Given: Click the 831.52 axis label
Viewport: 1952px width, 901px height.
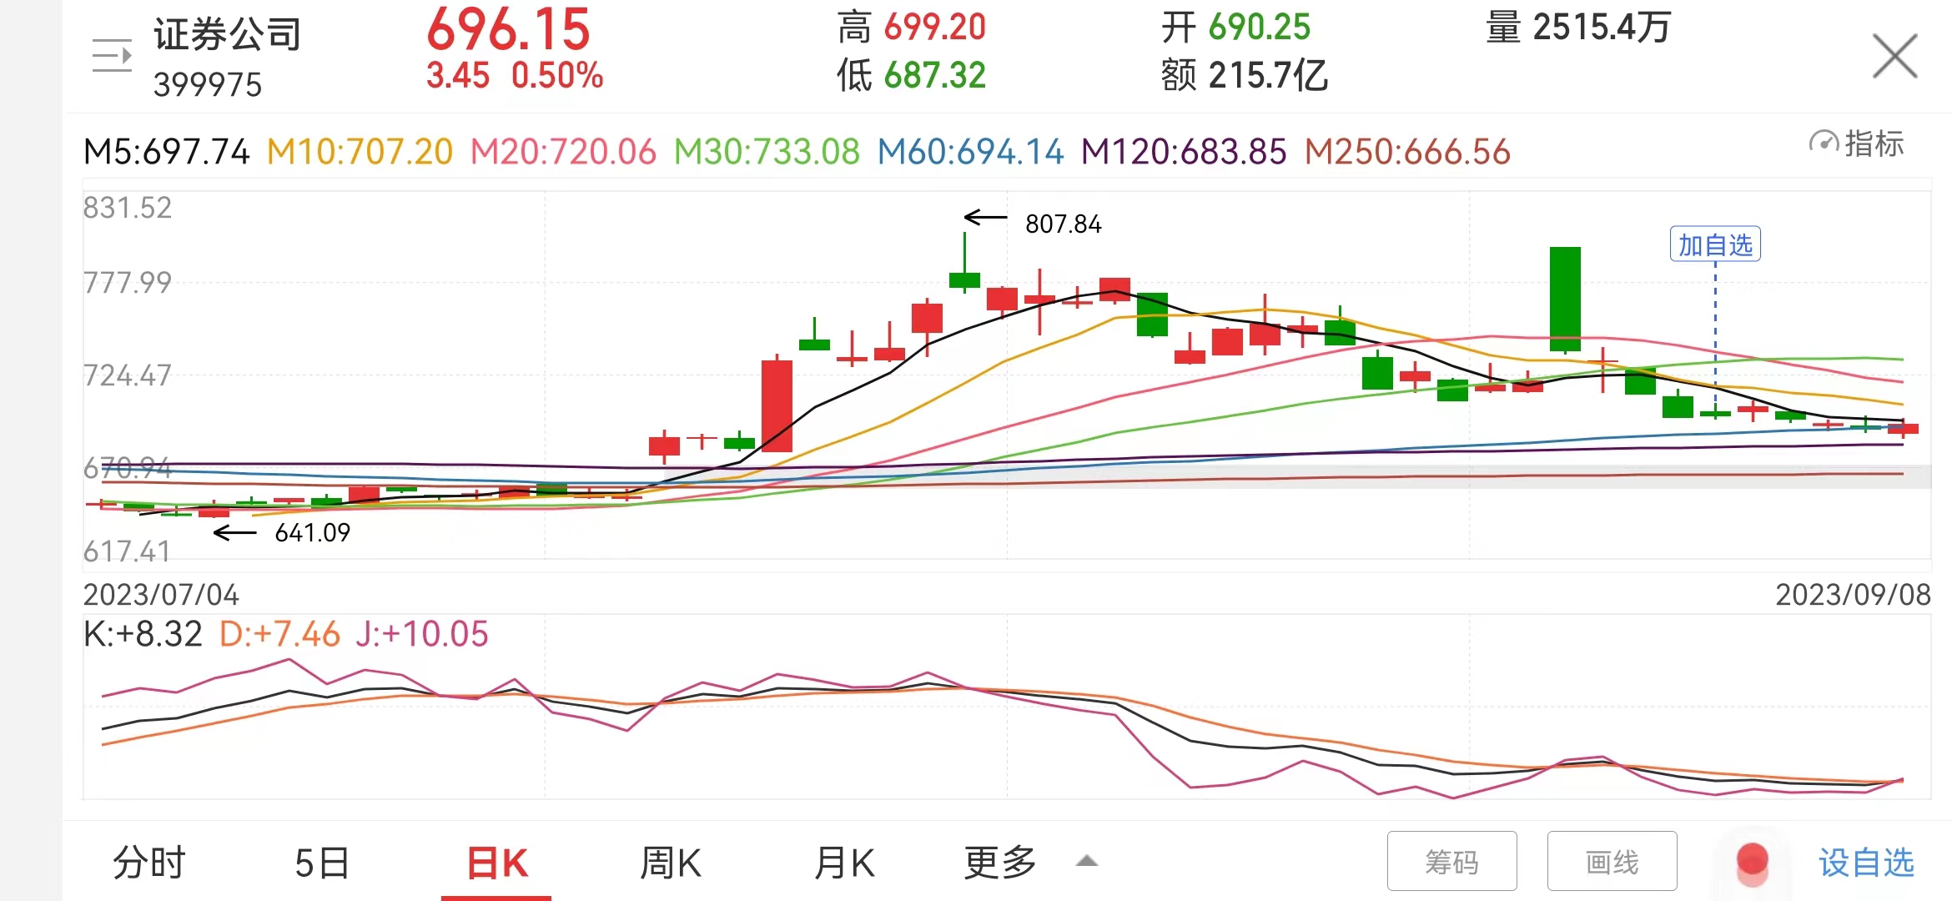Looking at the screenshot, I should 127,208.
